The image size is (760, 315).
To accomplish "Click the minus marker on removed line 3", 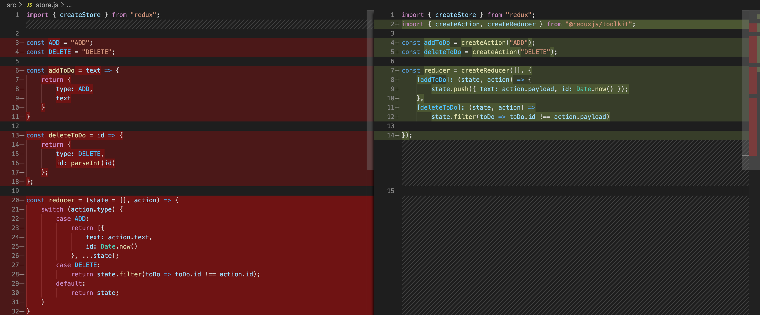I will pyautogui.click(x=22, y=43).
